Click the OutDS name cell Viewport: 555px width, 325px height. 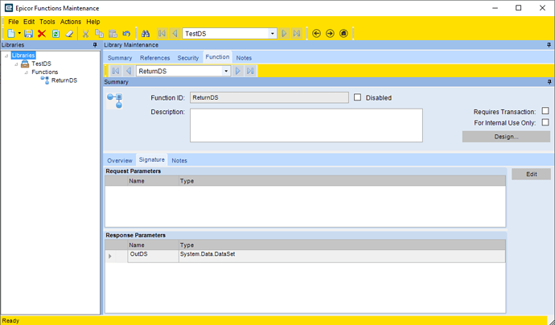pos(154,256)
